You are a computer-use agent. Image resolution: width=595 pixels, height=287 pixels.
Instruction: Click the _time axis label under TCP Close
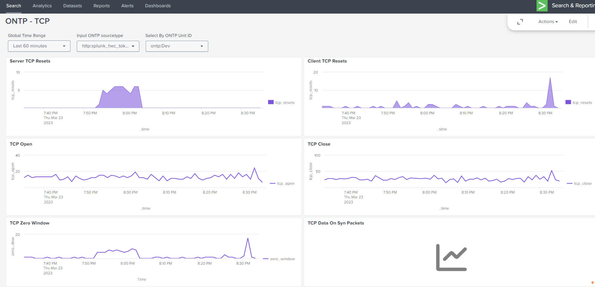click(x=444, y=208)
